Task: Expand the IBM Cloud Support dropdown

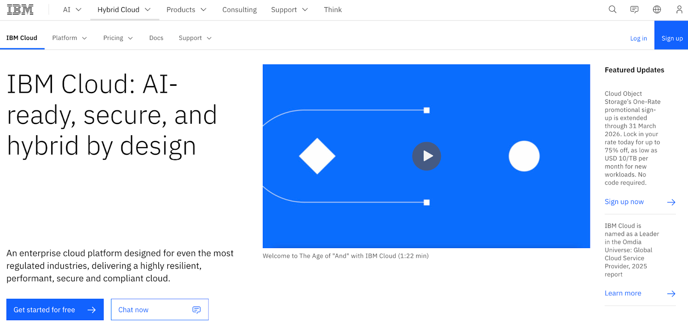Action: point(195,38)
